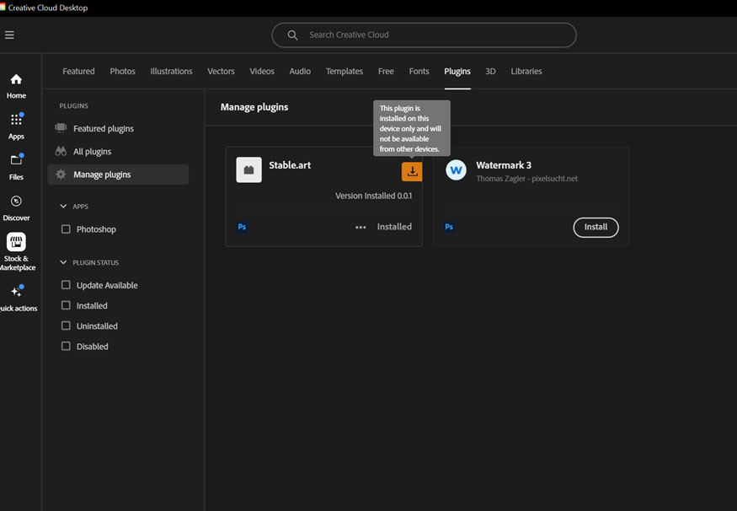
Task: Go to Home in sidebar
Action: 16,85
